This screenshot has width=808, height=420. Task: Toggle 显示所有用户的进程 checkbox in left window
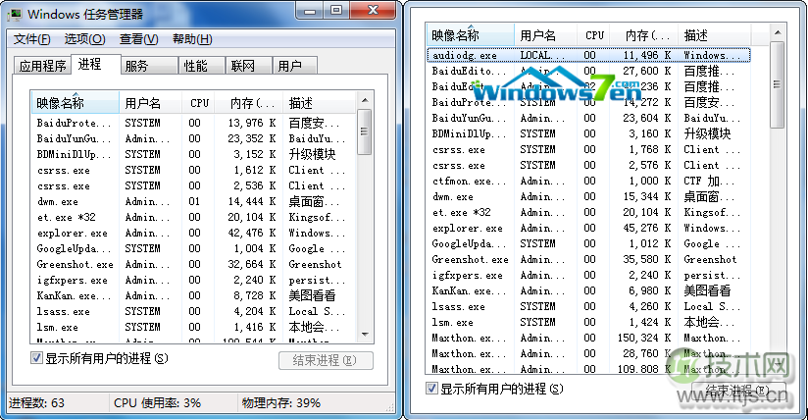coord(36,357)
